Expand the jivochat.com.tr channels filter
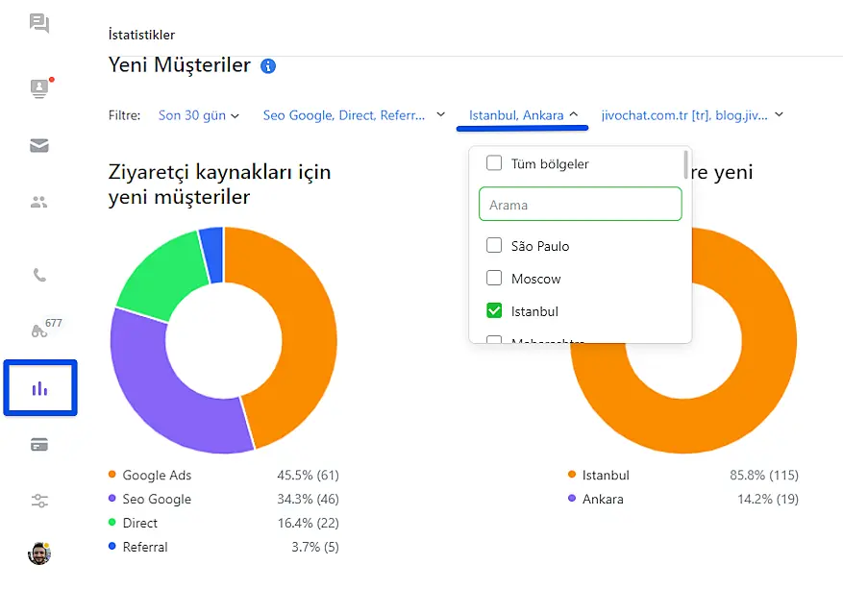Image resolution: width=843 pixels, height=589 pixels. 691,115
